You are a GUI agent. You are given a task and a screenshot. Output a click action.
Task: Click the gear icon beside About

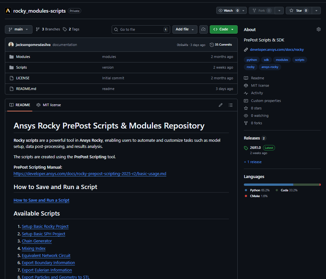coord(318,29)
